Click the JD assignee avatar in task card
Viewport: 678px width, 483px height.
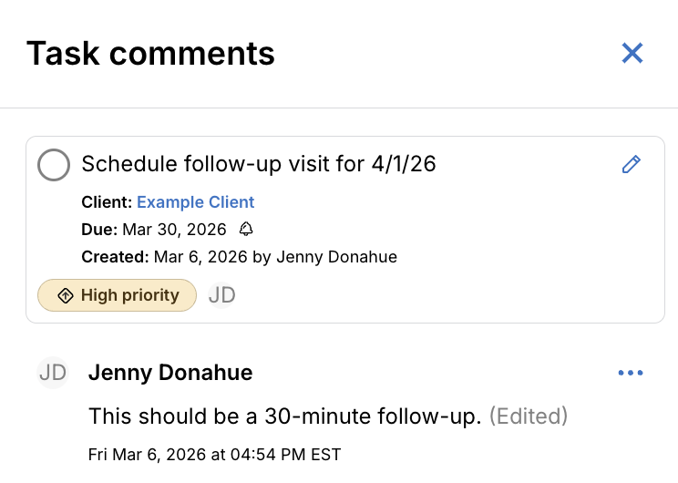(x=222, y=295)
